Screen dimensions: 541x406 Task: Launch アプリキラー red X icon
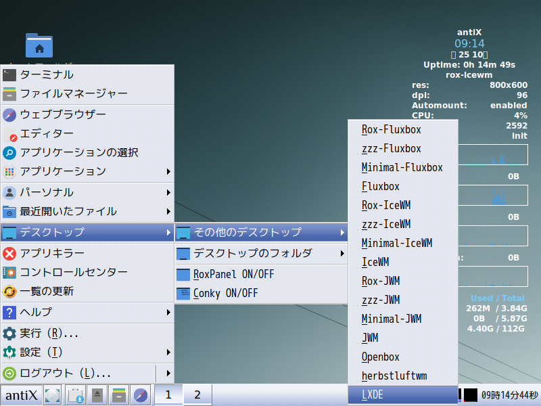[x=9, y=253]
